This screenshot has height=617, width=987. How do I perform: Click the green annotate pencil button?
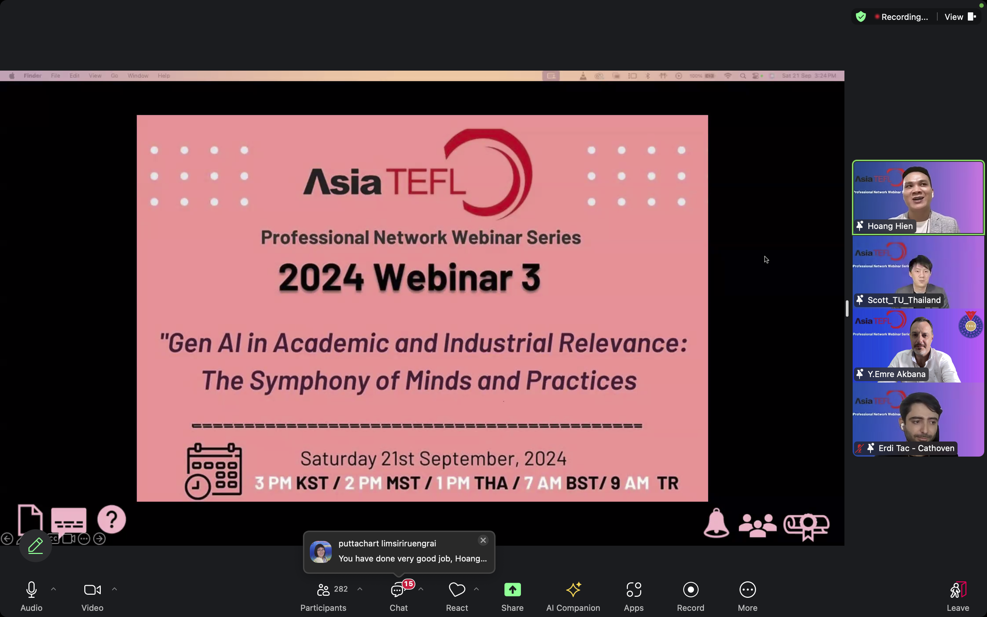[x=36, y=546]
